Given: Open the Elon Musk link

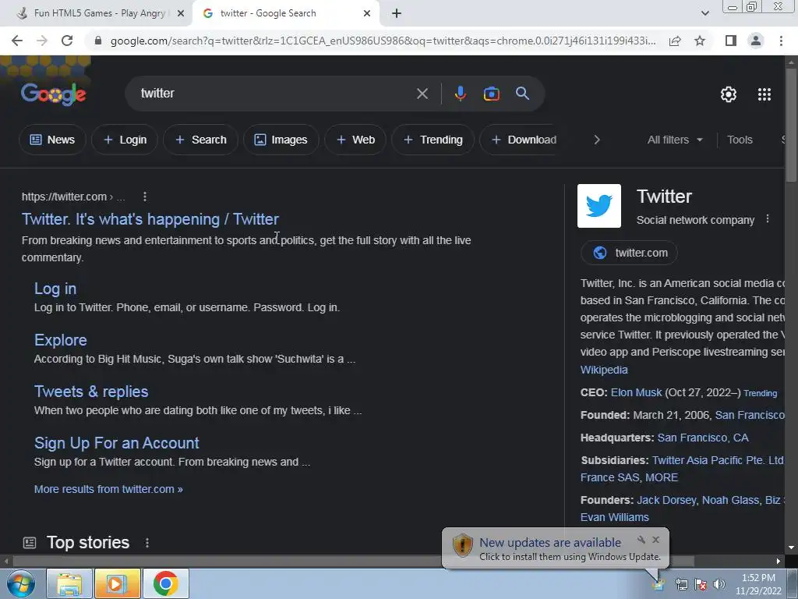Looking at the screenshot, I should point(636,393).
